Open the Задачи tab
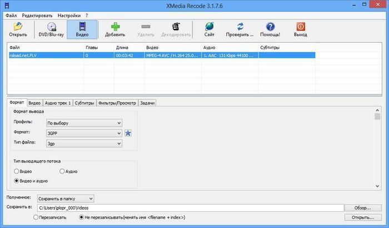 click(147, 103)
